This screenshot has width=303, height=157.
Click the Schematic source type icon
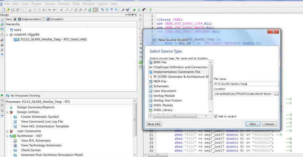click(x=151, y=86)
